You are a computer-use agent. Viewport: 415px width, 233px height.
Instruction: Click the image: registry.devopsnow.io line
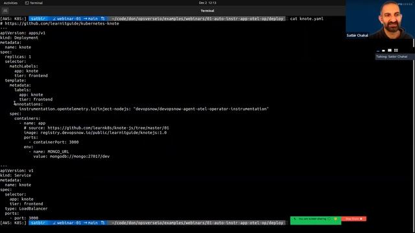click(x=95, y=133)
